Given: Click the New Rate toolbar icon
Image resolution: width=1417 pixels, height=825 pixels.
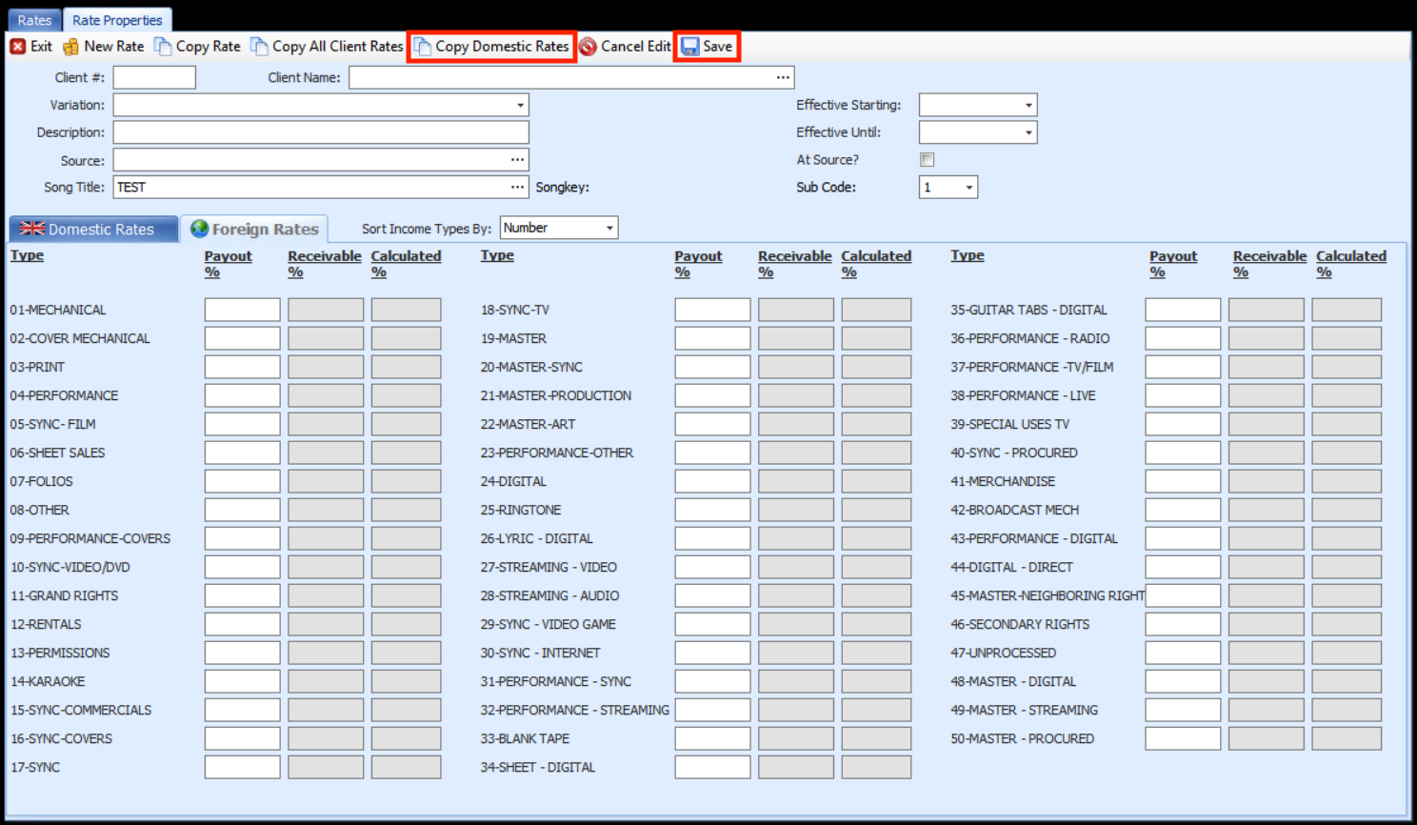Looking at the screenshot, I should tap(70, 47).
